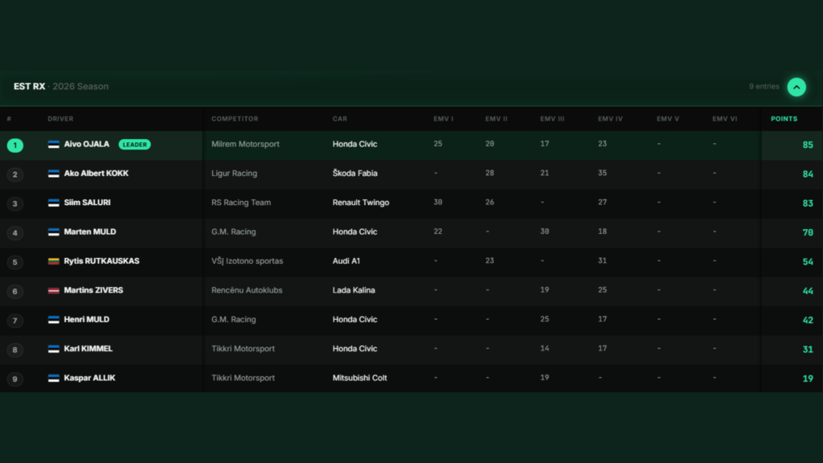
Task: Sort by the DRIVER column header
Action: click(x=60, y=119)
